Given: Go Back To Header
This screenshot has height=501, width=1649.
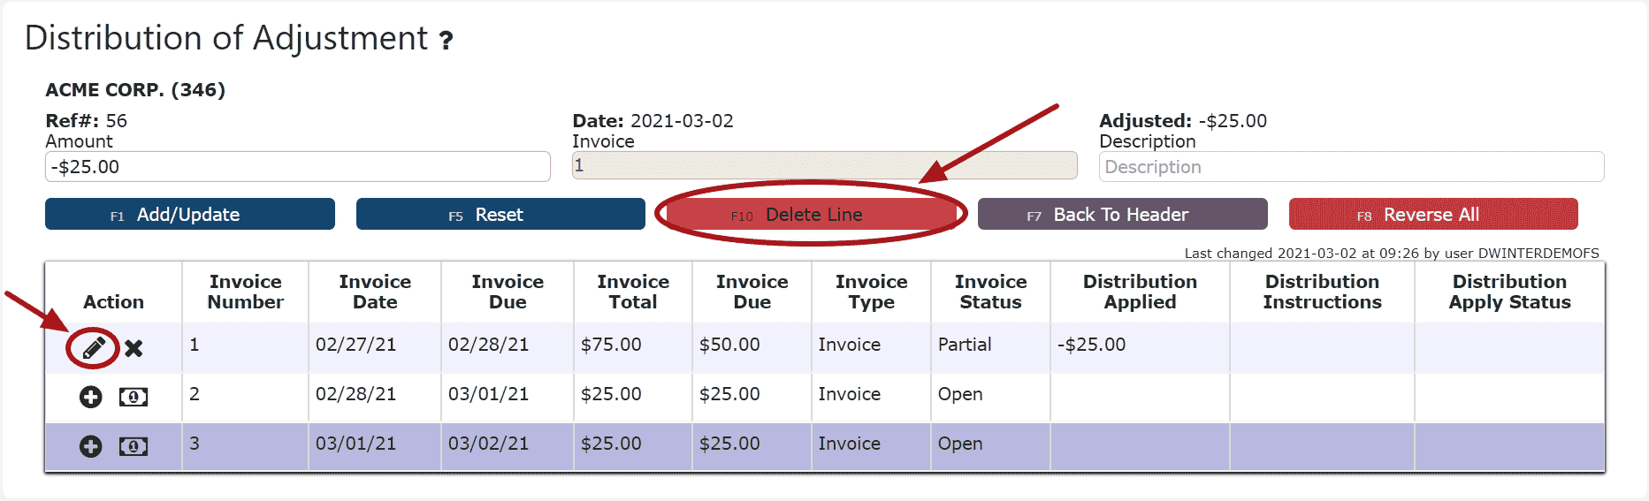Looking at the screenshot, I should (x=1123, y=214).
